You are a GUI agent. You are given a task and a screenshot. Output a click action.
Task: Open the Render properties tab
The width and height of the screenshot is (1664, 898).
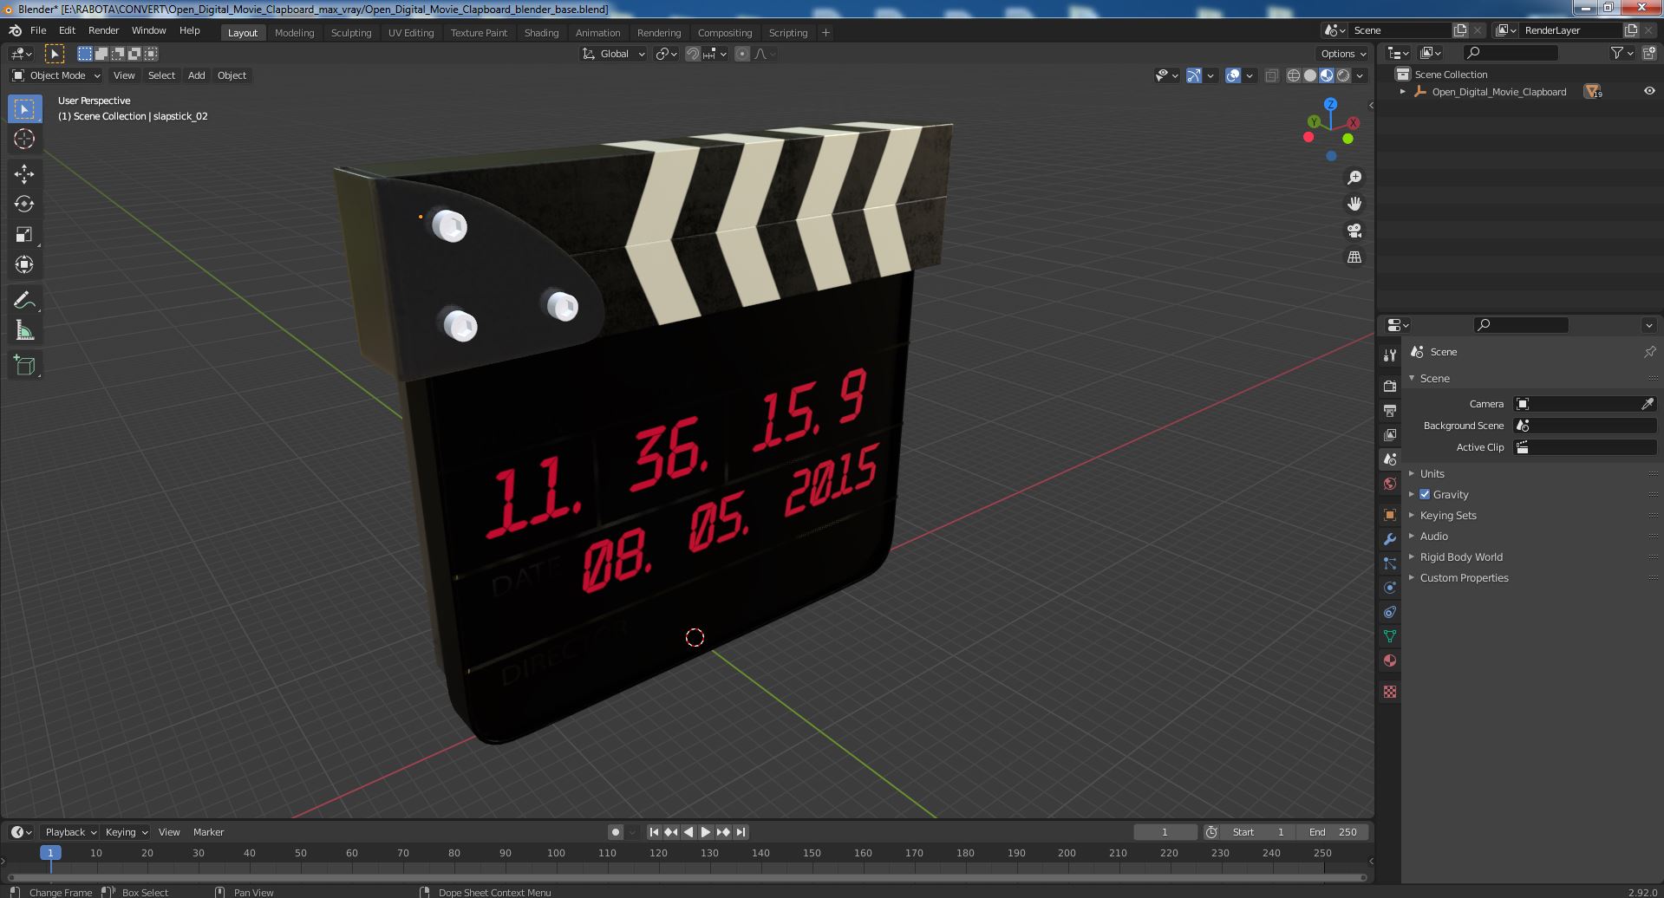tap(1390, 386)
